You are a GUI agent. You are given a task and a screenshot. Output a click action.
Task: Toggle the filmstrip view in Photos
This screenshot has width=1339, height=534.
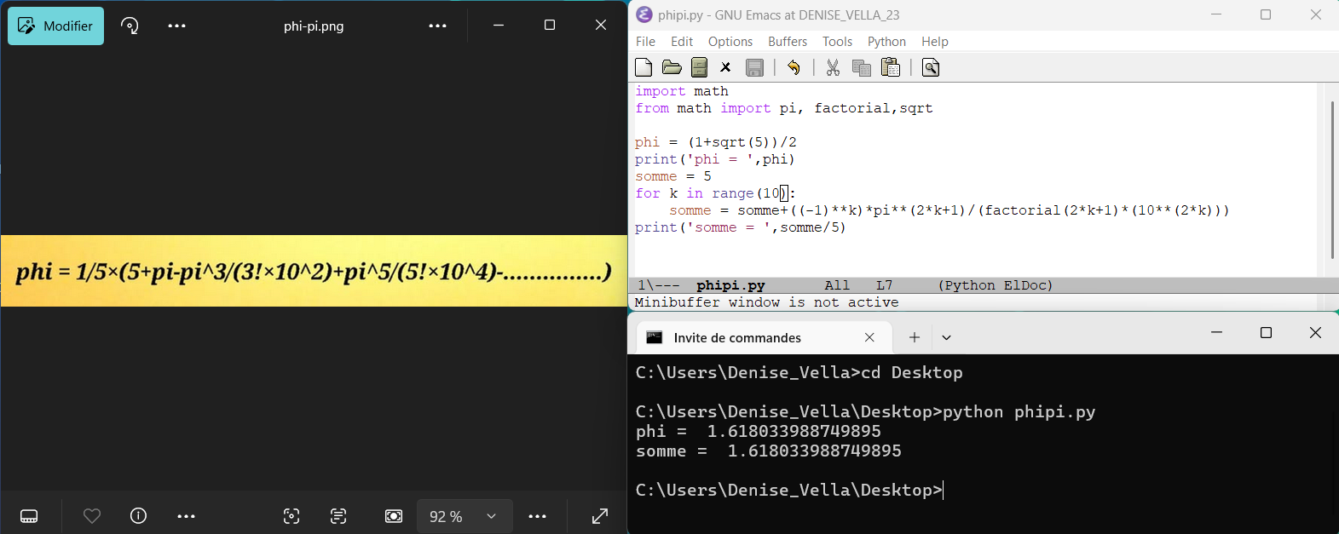[x=29, y=516]
